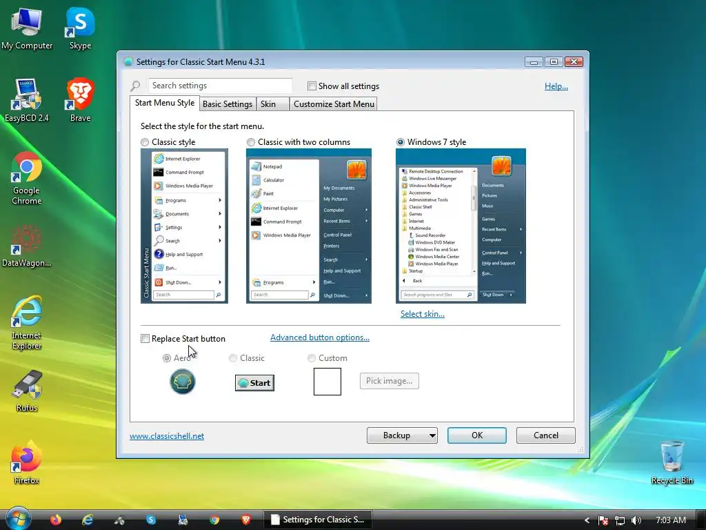The image size is (706, 530).
Task: Switch to the Start Menu Style tab
Action: [x=165, y=103]
